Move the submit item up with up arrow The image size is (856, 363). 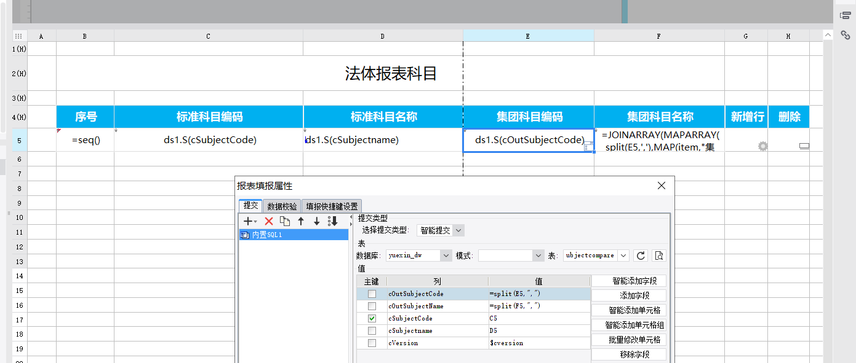[301, 221]
